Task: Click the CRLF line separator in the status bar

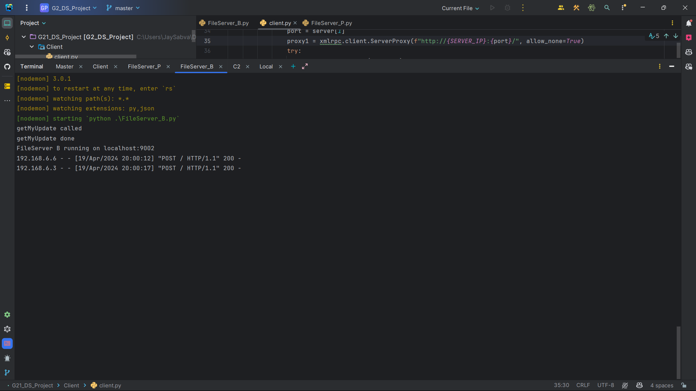Action: pyautogui.click(x=583, y=385)
